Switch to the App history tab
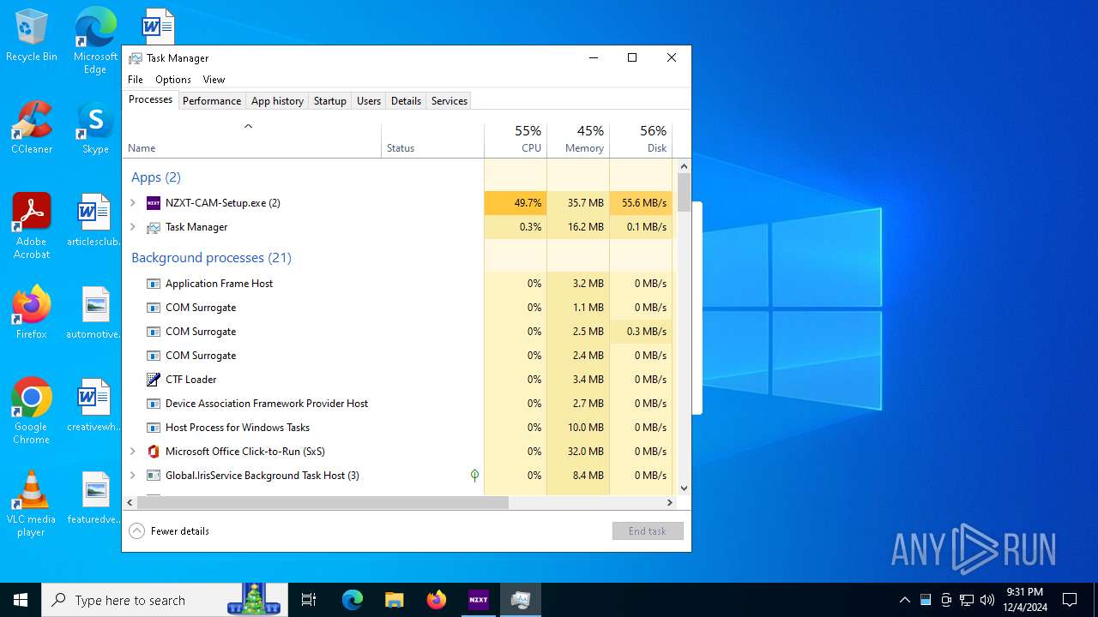Screen dimensions: 1098x617 pos(277,101)
